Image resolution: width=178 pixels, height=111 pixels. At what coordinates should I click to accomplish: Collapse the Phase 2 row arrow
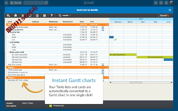pos(107,67)
